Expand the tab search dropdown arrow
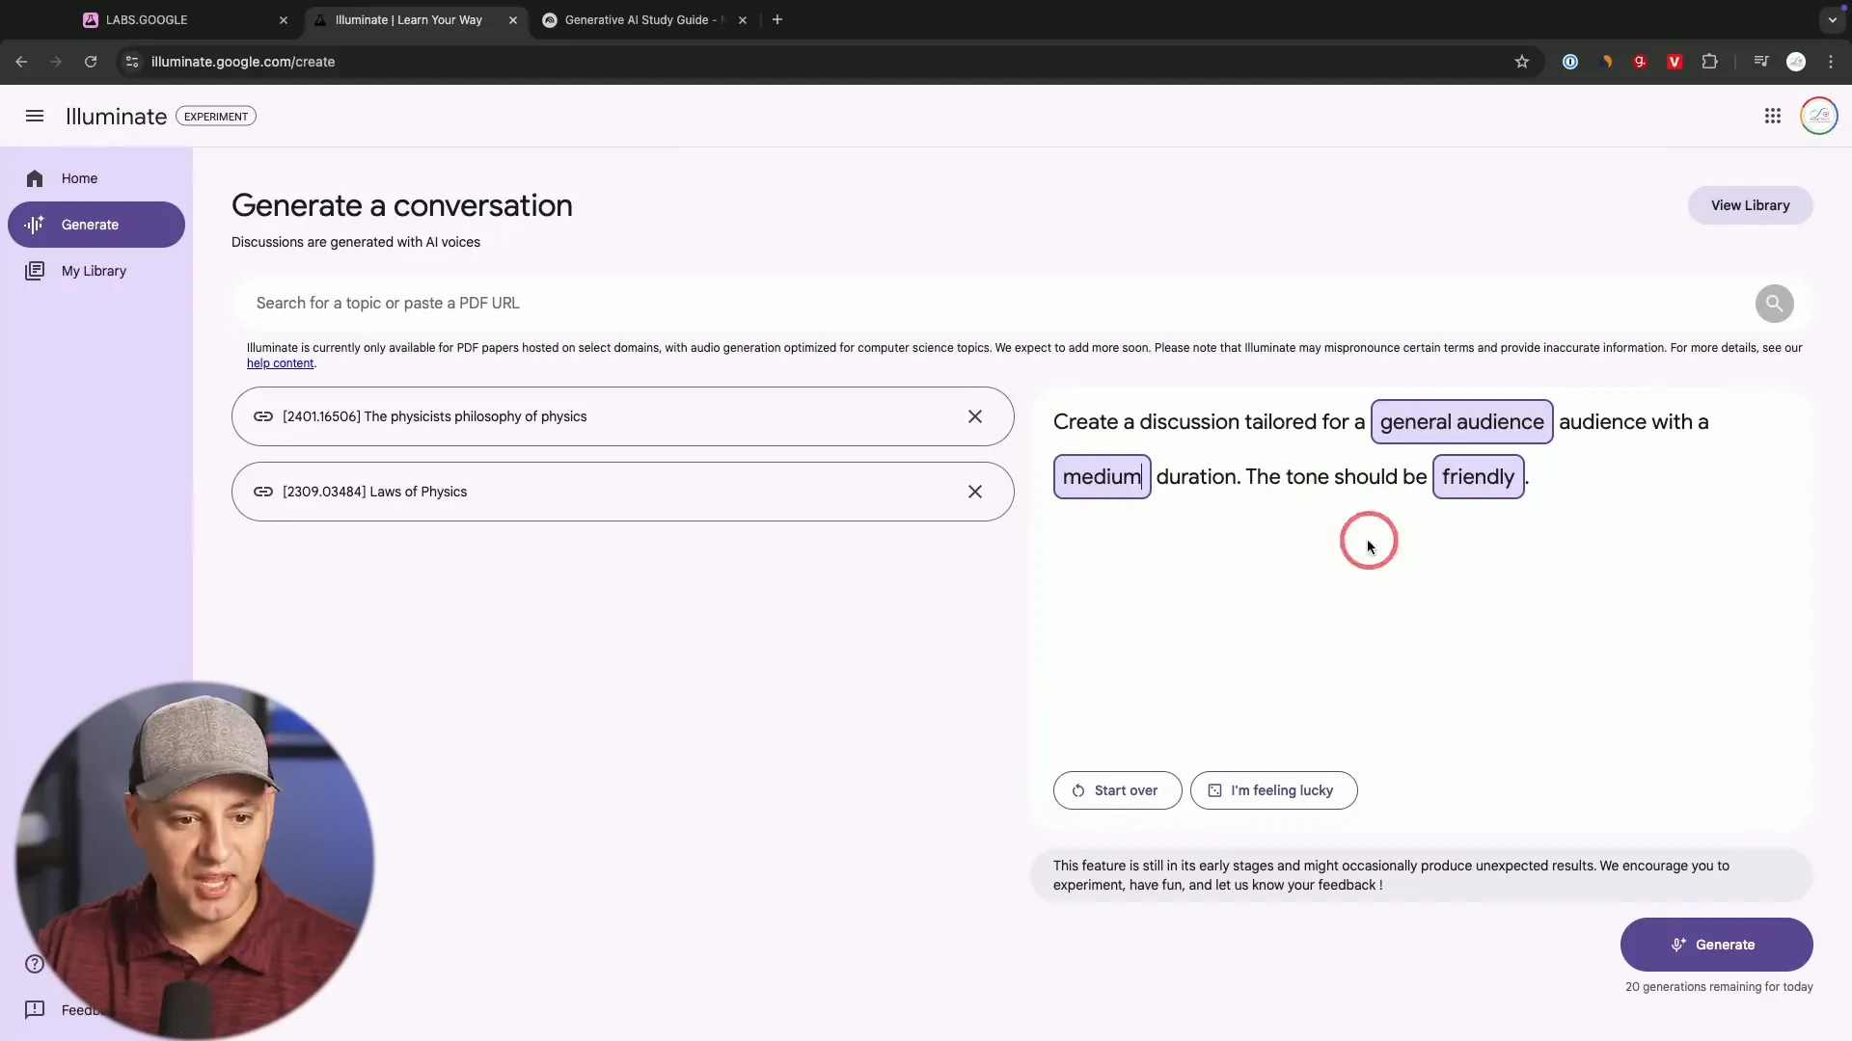The height and width of the screenshot is (1041, 1852). [1832, 19]
